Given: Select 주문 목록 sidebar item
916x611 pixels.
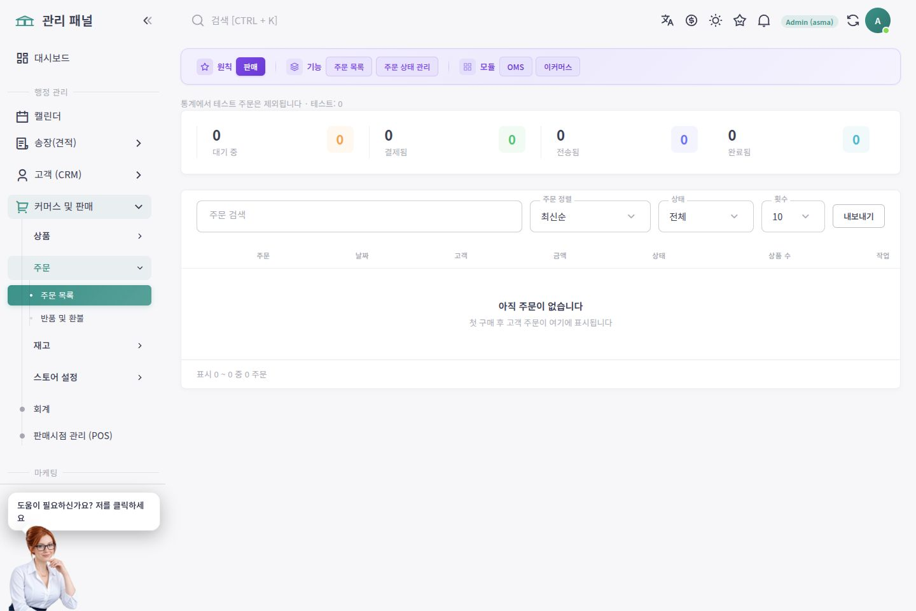Looking at the screenshot, I should click(80, 295).
